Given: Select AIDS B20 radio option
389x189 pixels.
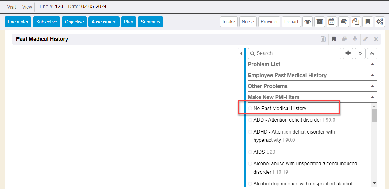Looking at the screenshot, I should (250, 152).
